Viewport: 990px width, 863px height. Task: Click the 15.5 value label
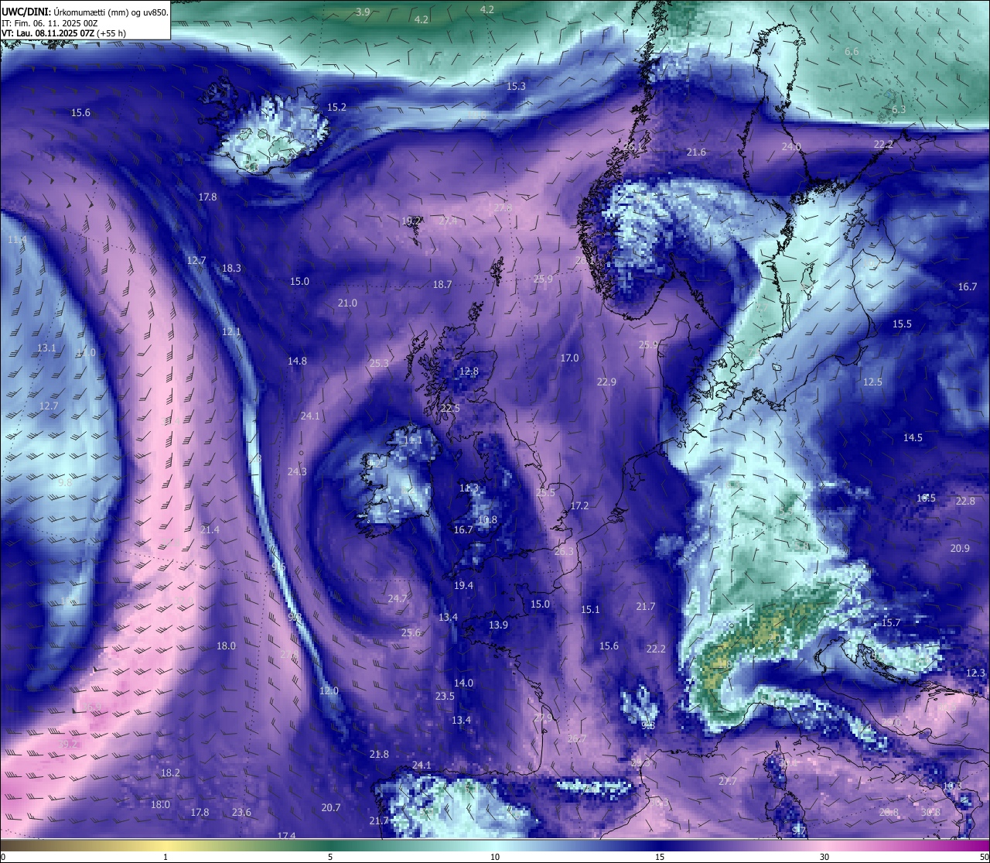pyautogui.click(x=902, y=324)
